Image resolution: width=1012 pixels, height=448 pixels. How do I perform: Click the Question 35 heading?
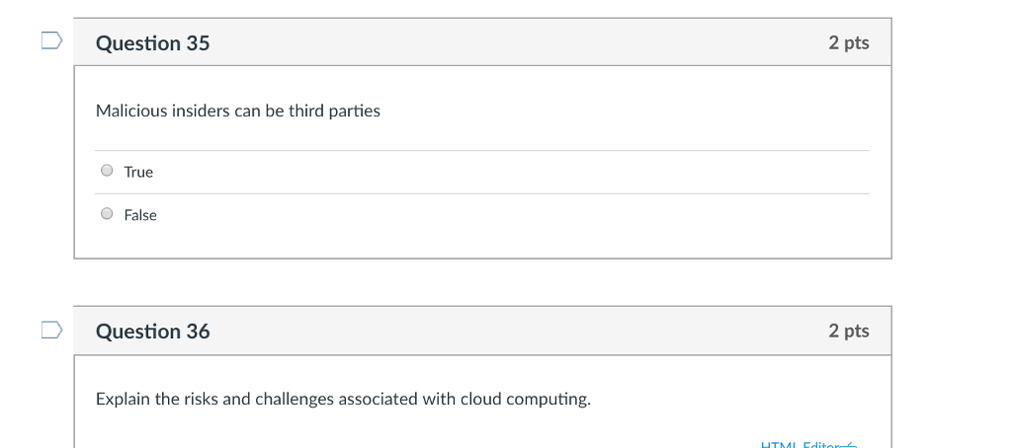coord(152,43)
